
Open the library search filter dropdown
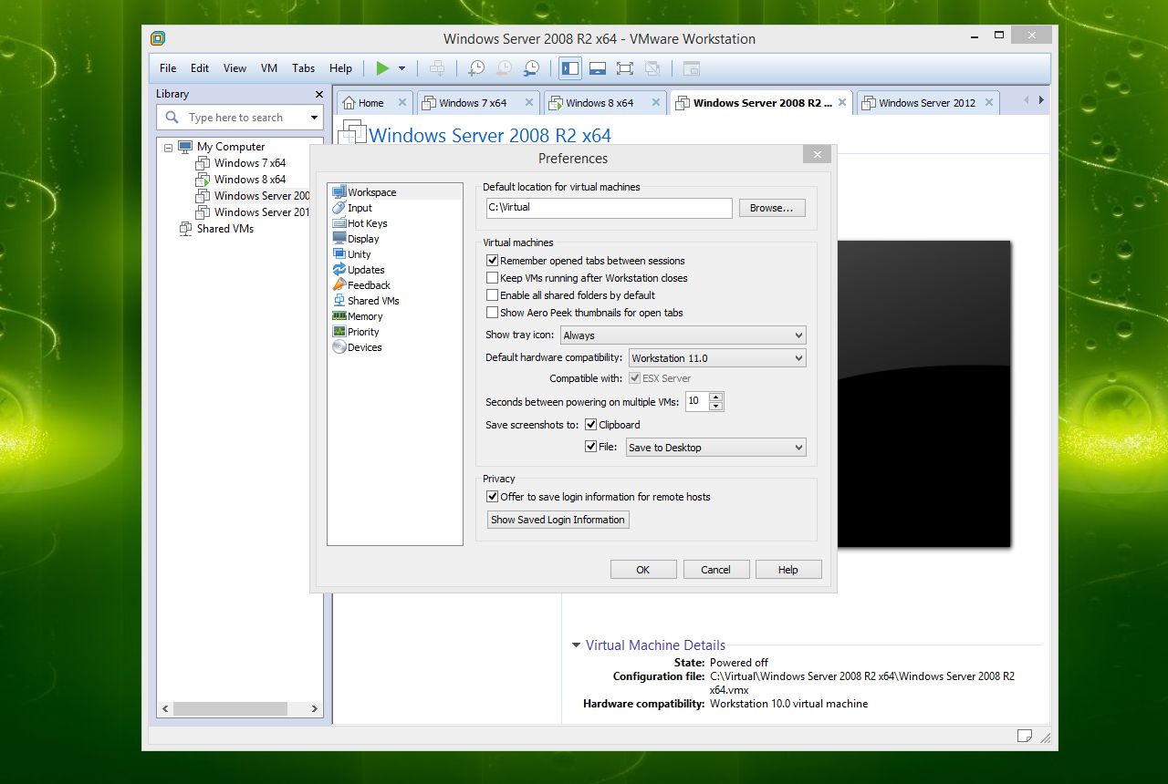[314, 118]
